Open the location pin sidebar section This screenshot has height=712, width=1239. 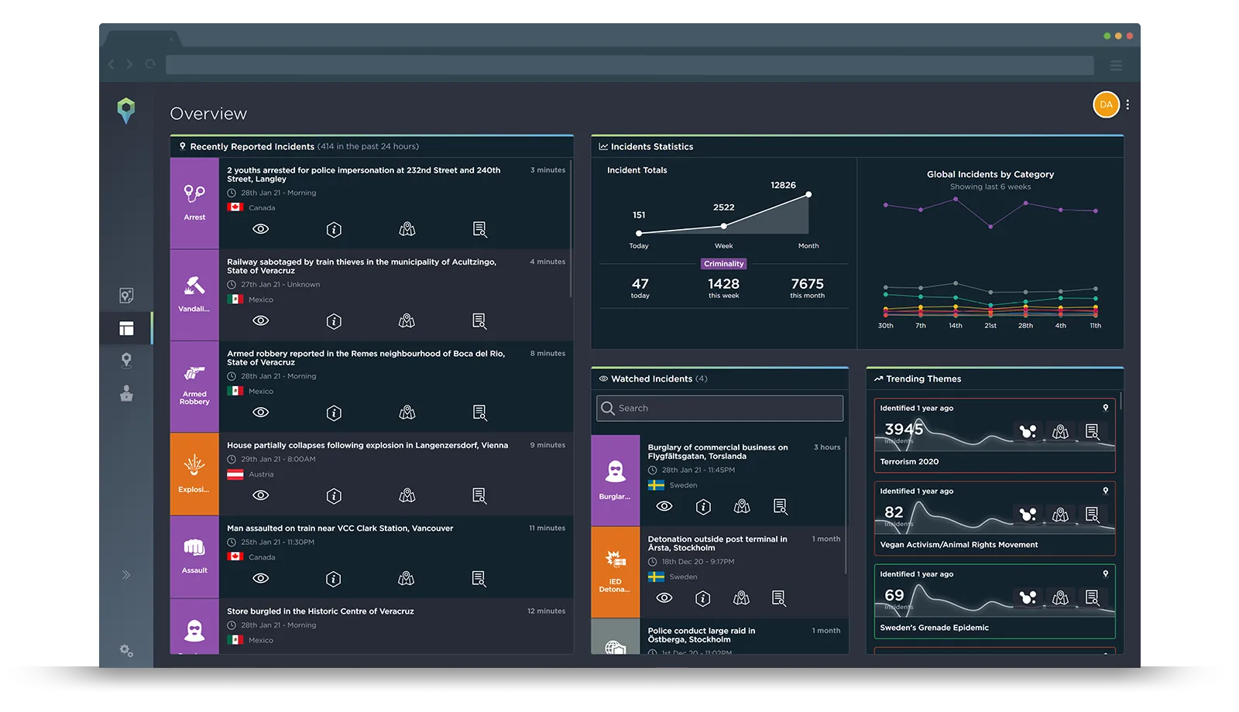tap(126, 360)
